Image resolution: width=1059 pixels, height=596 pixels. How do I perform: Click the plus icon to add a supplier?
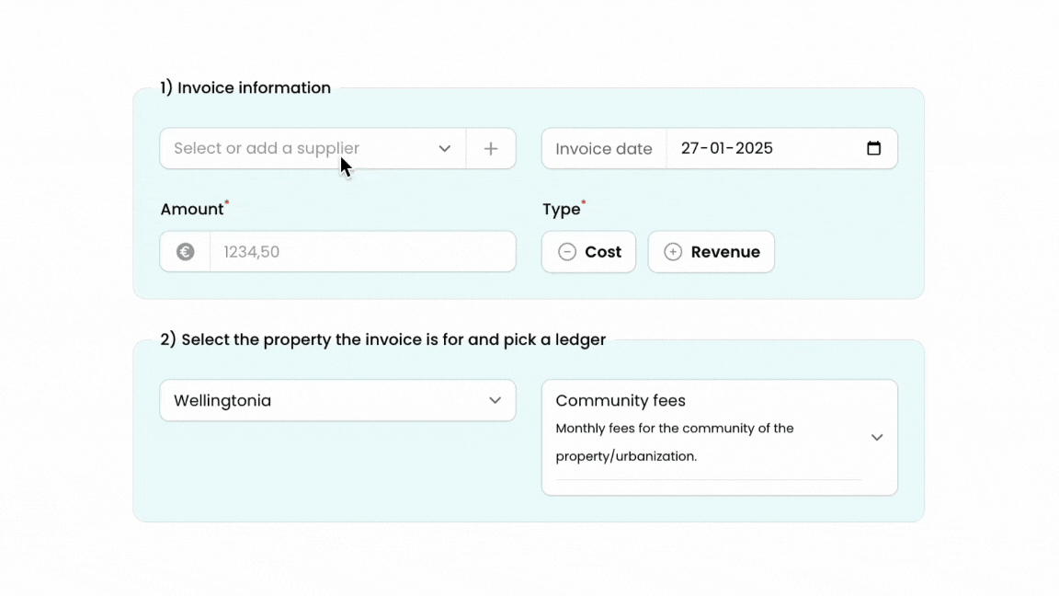click(491, 149)
